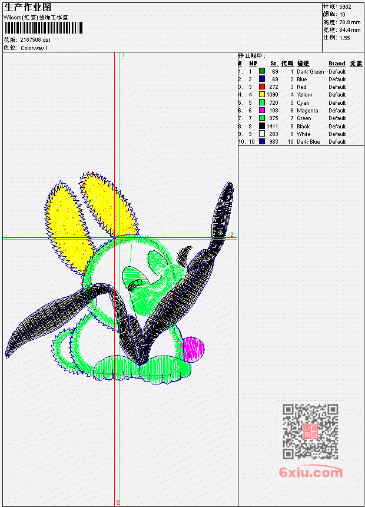Choose the Yellow color swatch in row 4
The width and height of the screenshot is (365, 507).
[x=262, y=94]
